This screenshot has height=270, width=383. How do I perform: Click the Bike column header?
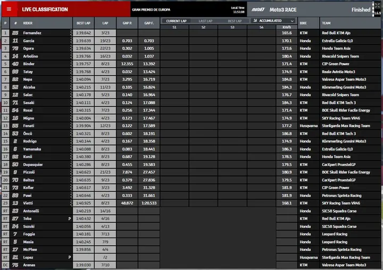303,23
